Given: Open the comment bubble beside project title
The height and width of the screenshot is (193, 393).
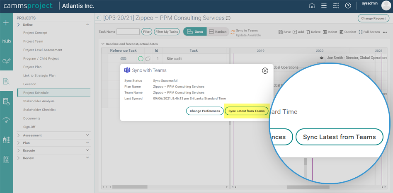Looking at the screenshot, I should coord(228,18).
